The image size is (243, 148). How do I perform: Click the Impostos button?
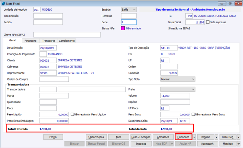(x=141, y=144)
